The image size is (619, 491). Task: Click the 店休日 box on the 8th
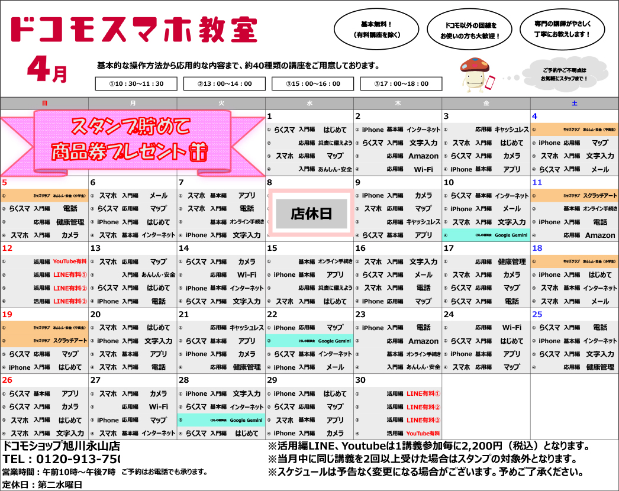[311, 214]
